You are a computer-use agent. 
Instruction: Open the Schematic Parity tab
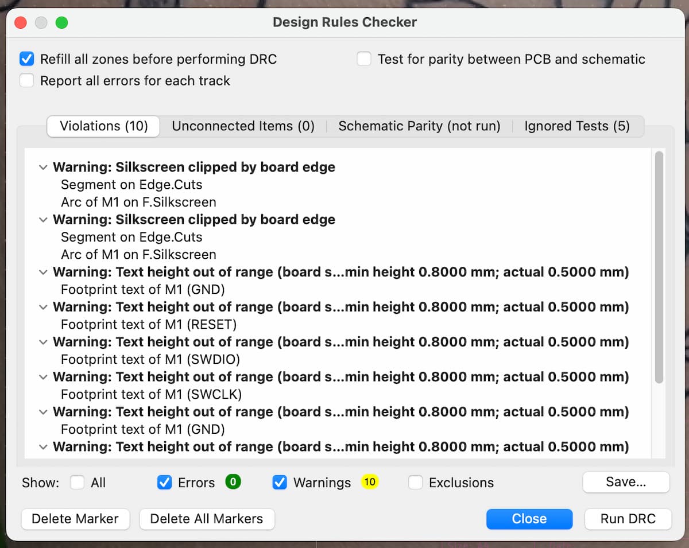point(419,126)
